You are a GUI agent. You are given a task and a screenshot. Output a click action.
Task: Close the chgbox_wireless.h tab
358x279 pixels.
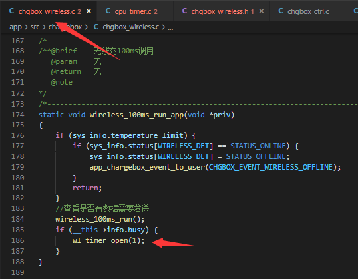point(262,11)
